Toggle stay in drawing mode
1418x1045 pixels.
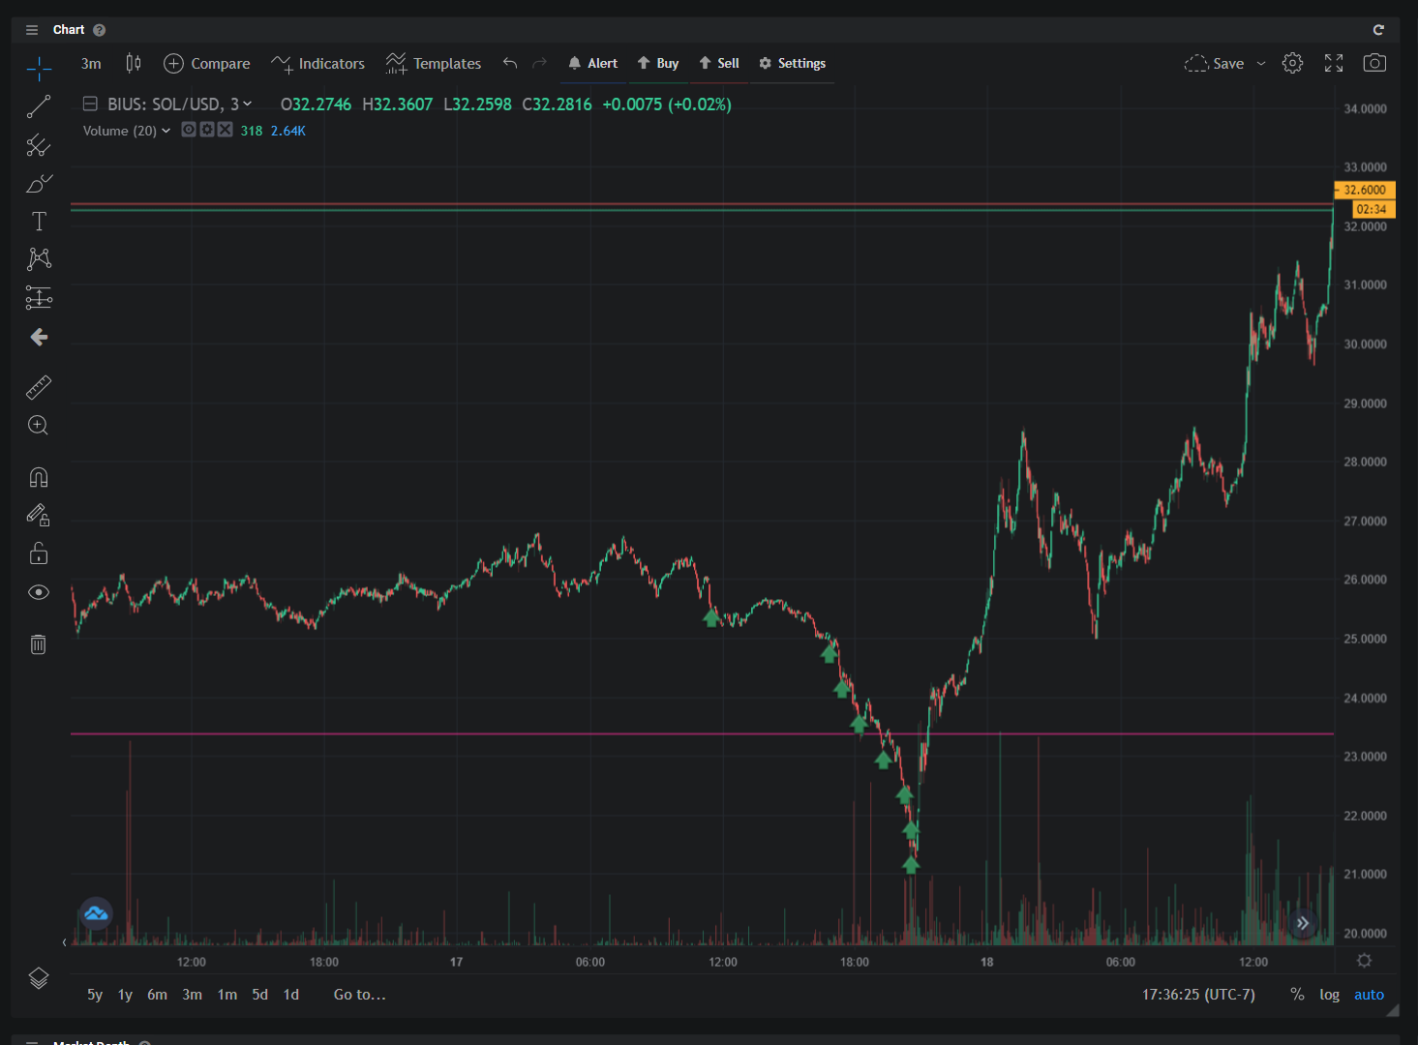point(39,515)
